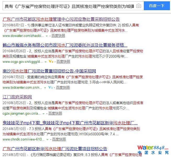171x157 pixels.
Task: Click the www.bidcenter.com.cn green URL text
Action: pos(22,88)
